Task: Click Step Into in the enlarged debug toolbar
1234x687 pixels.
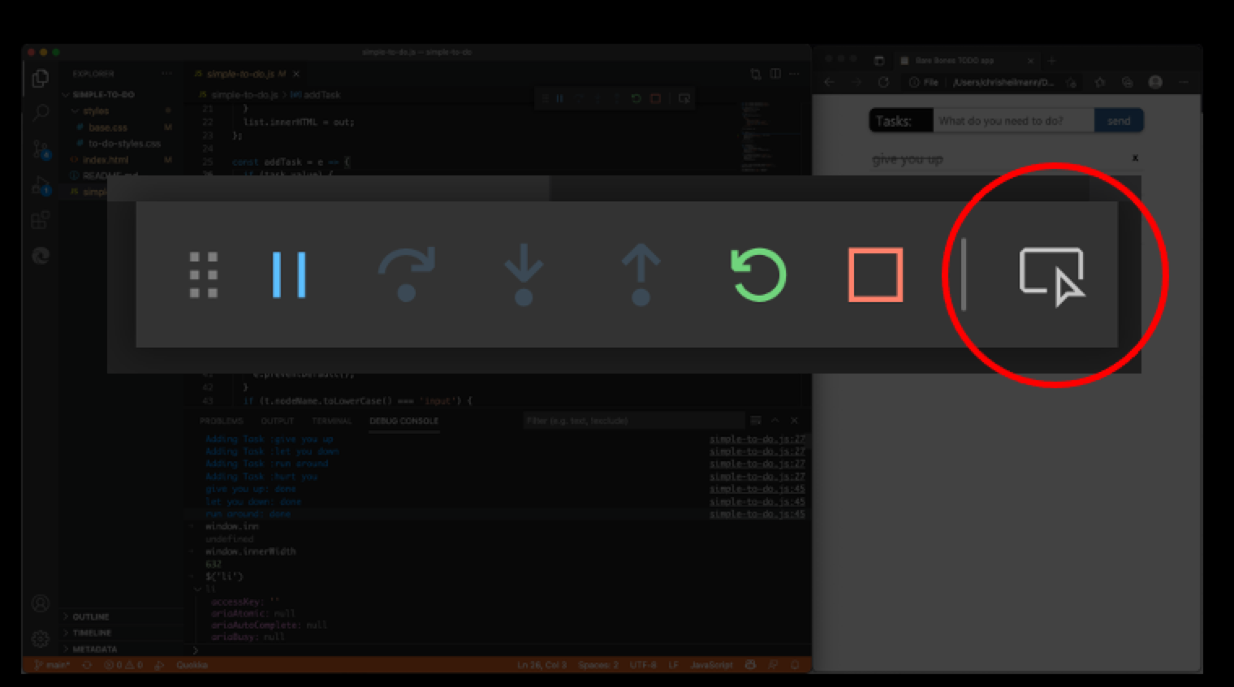Action: pos(524,274)
